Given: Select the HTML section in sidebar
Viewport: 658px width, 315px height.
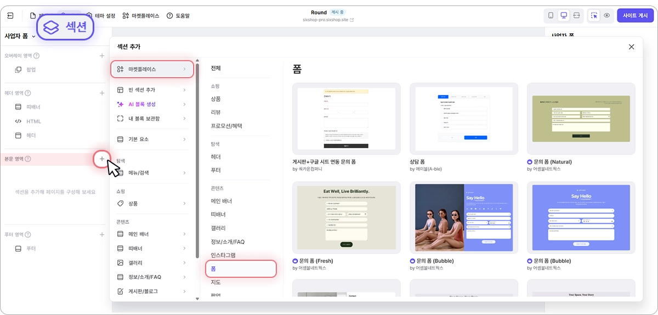Looking at the screenshot, I should 27,121.
